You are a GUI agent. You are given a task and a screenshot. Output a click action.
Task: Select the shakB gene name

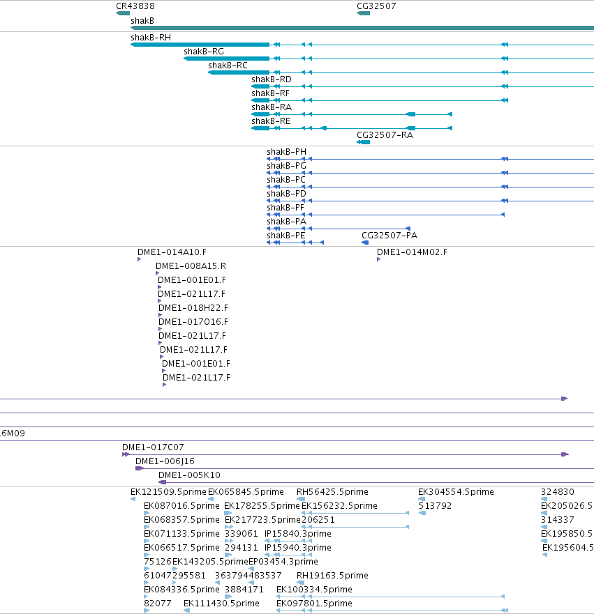tap(142, 21)
